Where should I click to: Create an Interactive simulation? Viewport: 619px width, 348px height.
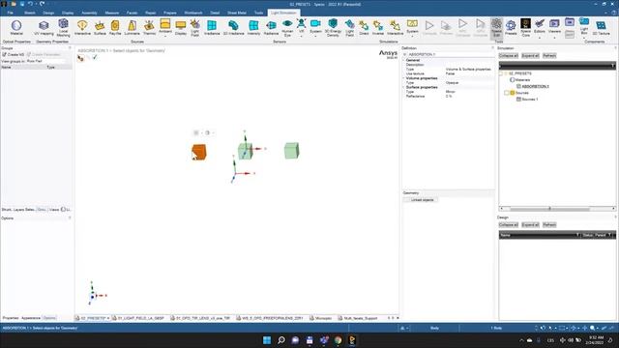(395, 28)
